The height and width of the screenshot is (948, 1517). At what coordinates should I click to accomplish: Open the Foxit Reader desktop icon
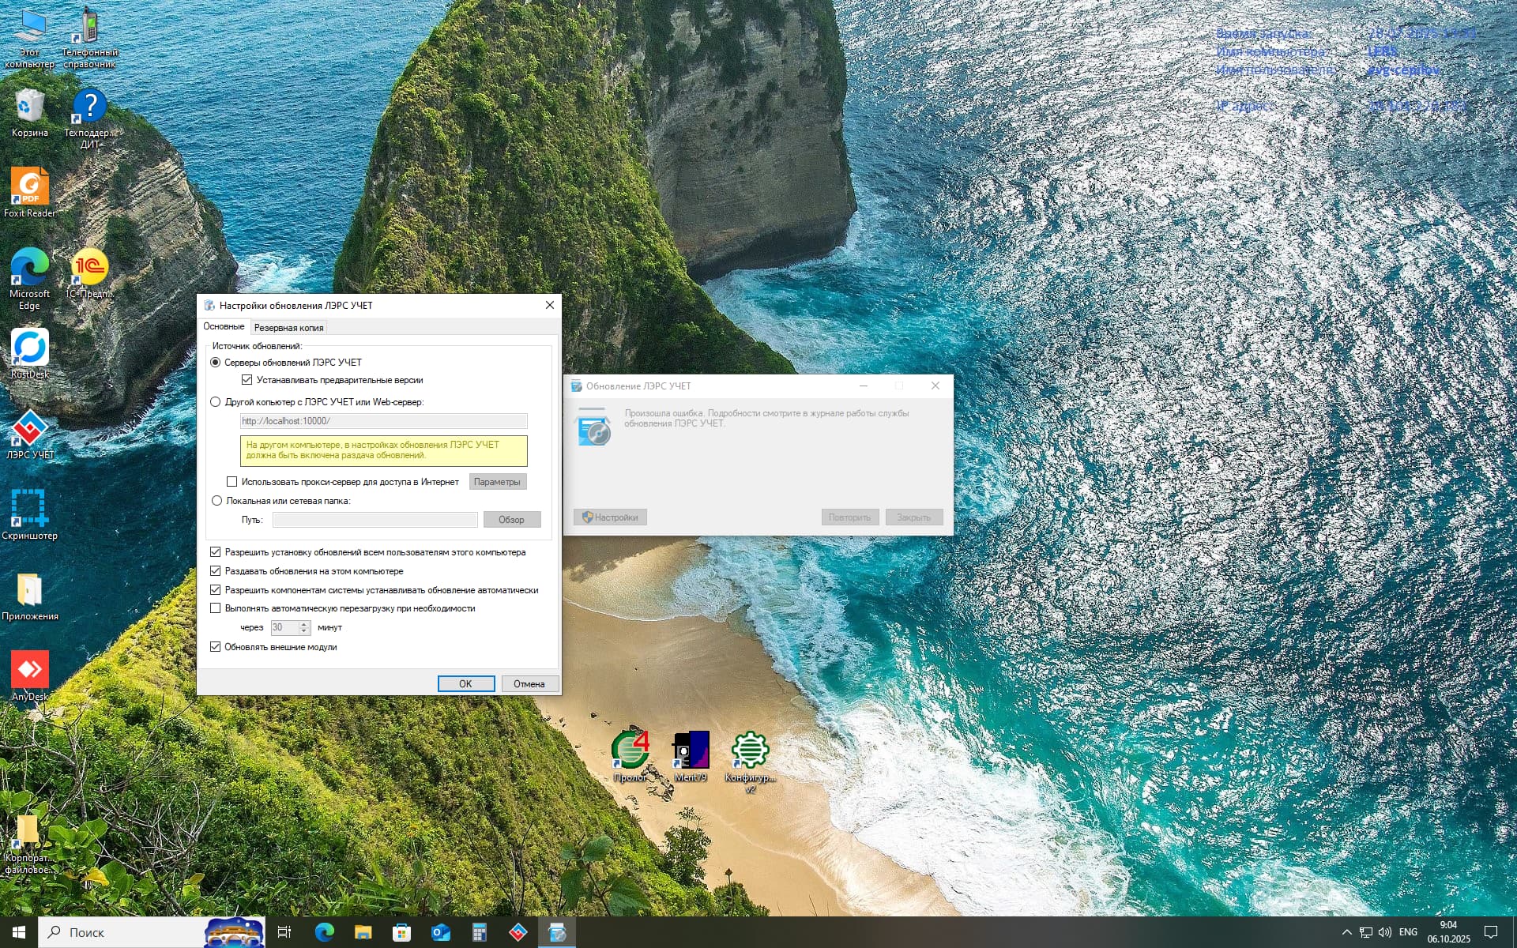coord(29,188)
